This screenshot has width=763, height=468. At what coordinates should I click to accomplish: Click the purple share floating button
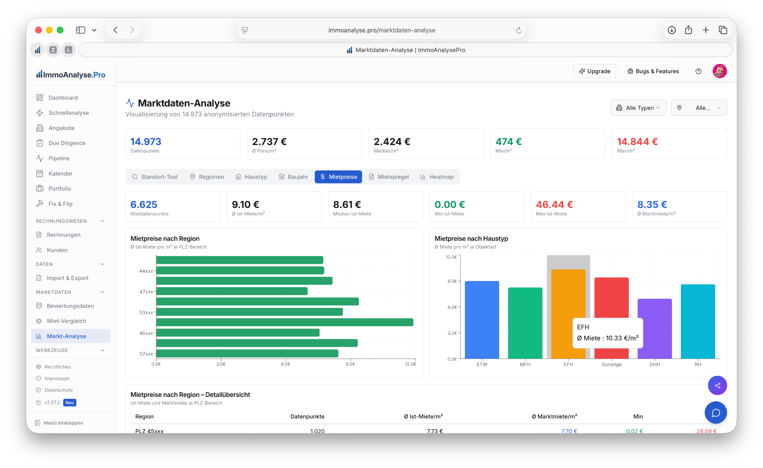coord(717,385)
